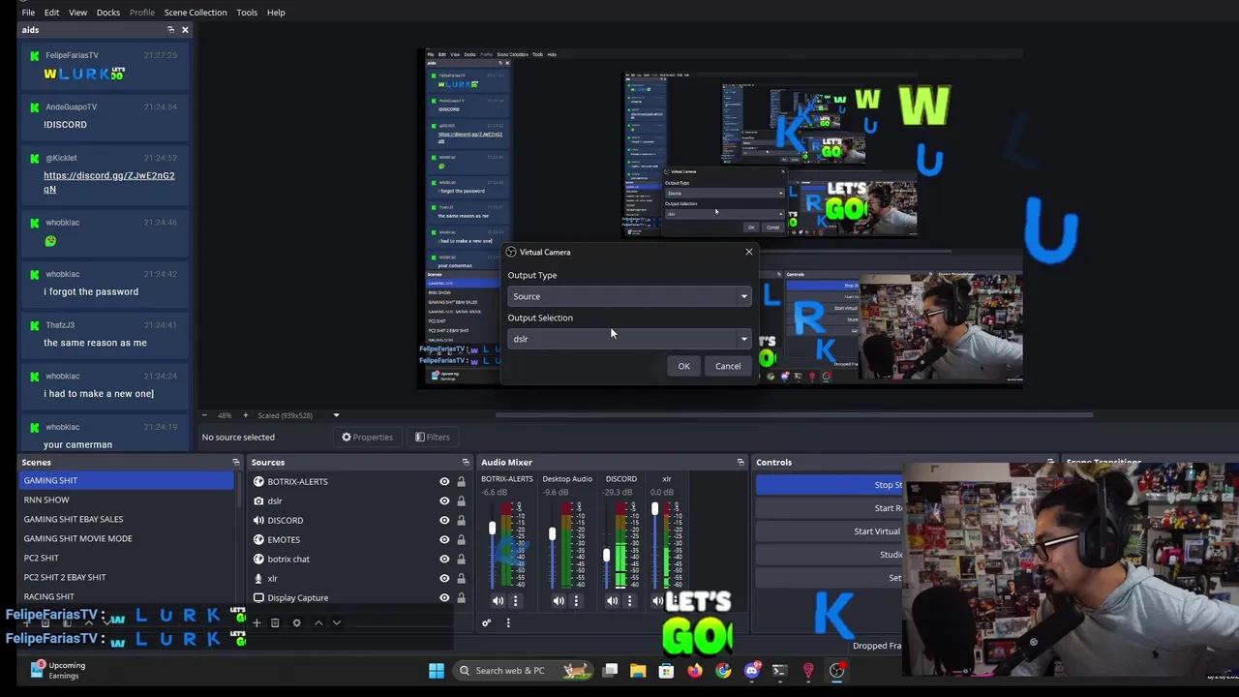1239x697 pixels.
Task: Mute the Desktop Audio channel
Action: pos(559,601)
